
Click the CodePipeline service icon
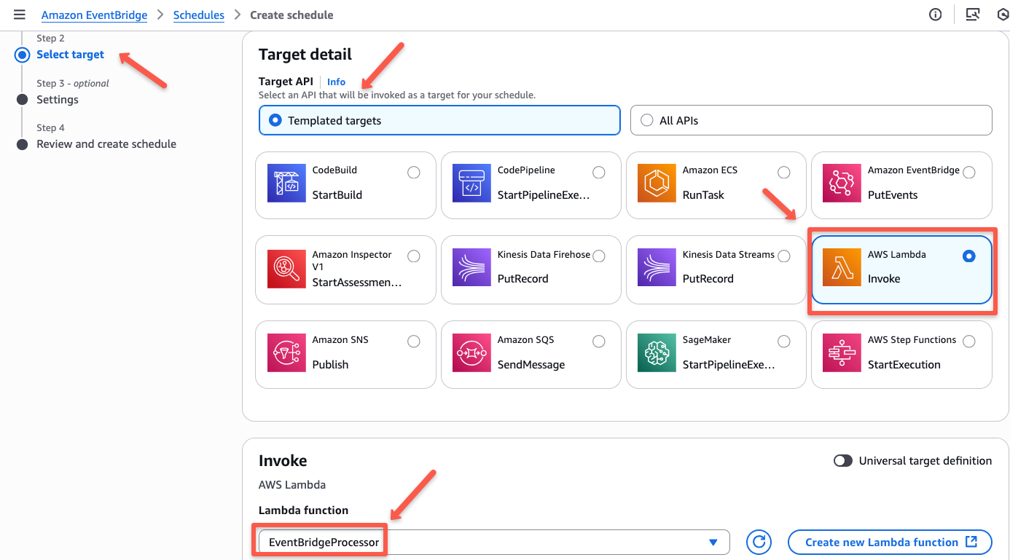pos(471,183)
